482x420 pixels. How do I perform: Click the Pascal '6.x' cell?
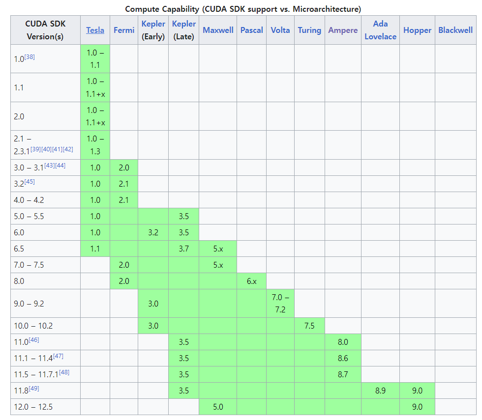[252, 281]
